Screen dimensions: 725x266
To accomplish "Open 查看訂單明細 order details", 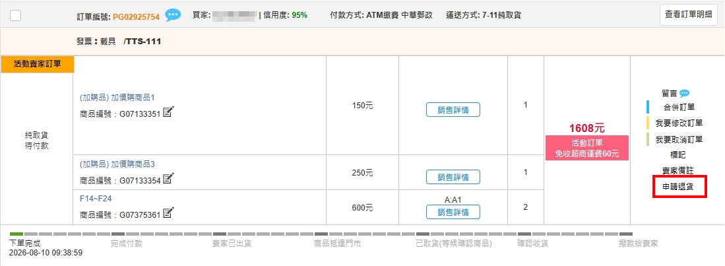I will click(x=689, y=15).
